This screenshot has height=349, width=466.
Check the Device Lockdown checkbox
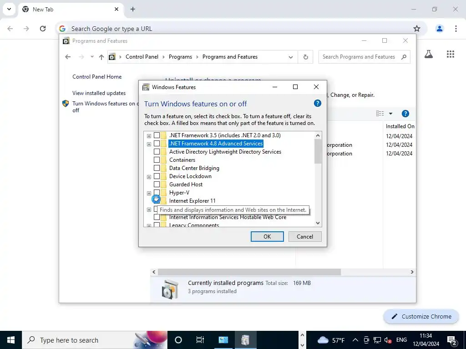(x=157, y=176)
